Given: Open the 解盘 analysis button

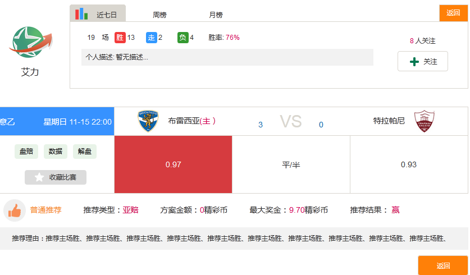Looking at the screenshot, I should pyautogui.click(x=85, y=152).
